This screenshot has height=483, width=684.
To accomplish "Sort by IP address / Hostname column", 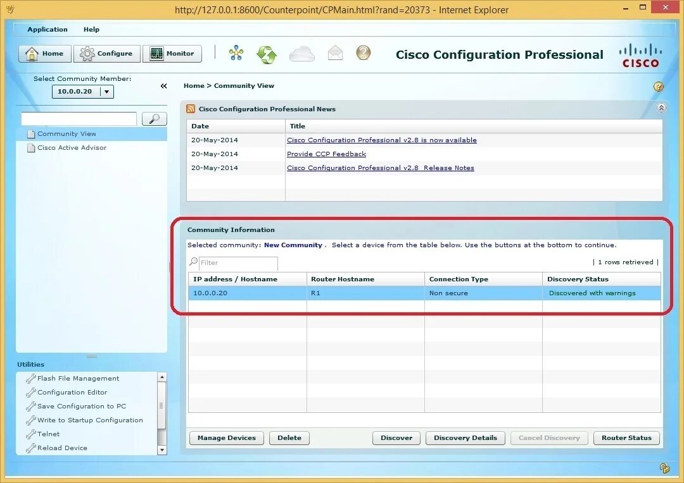I will point(248,279).
